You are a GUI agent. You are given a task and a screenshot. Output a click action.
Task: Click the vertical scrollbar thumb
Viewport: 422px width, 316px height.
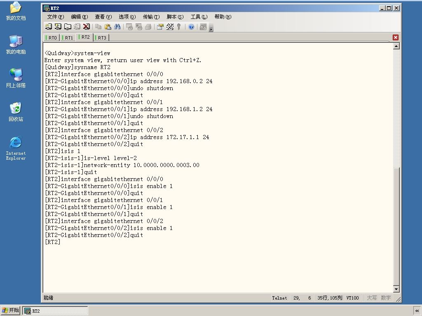[396, 226]
